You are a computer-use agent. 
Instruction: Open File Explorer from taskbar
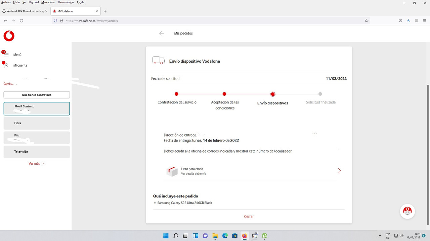click(x=215, y=236)
